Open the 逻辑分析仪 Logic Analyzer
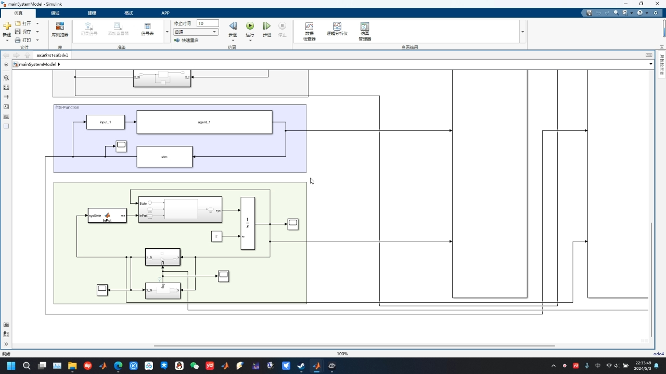The height and width of the screenshot is (374, 666). point(337,29)
